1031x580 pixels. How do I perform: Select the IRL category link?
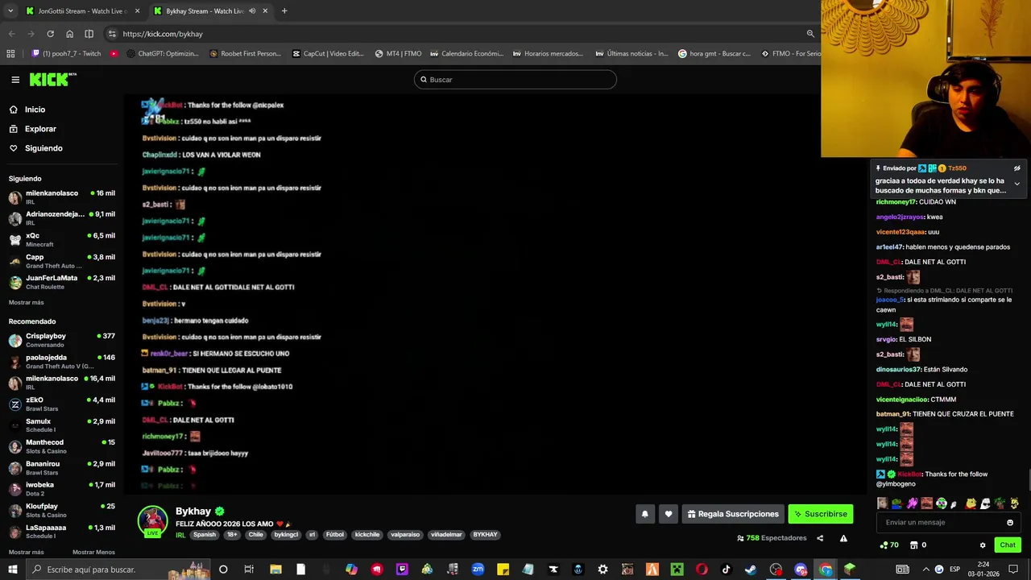(180, 535)
